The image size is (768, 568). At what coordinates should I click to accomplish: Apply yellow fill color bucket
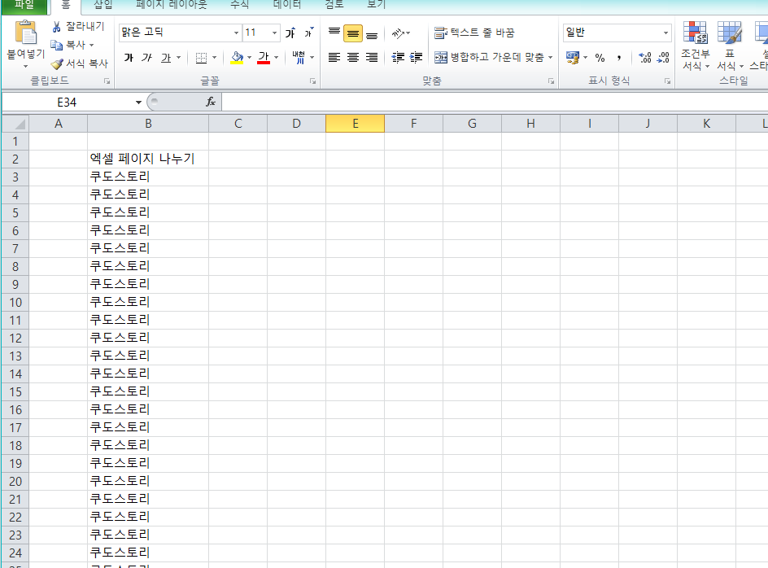pos(237,58)
